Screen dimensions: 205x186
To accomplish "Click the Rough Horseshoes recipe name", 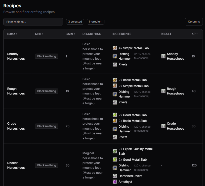I will coord(16,91).
